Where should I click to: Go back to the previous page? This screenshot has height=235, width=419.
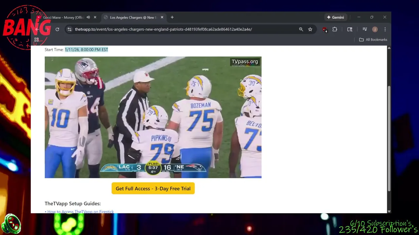[x=37, y=29]
